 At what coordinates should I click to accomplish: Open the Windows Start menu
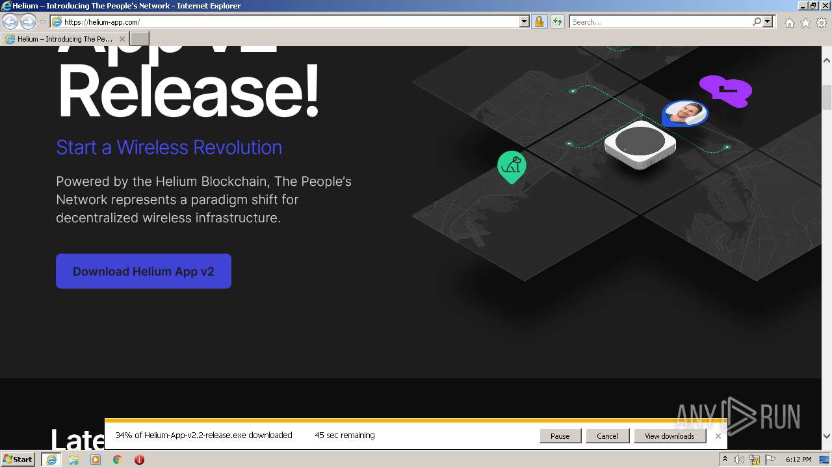(18, 460)
